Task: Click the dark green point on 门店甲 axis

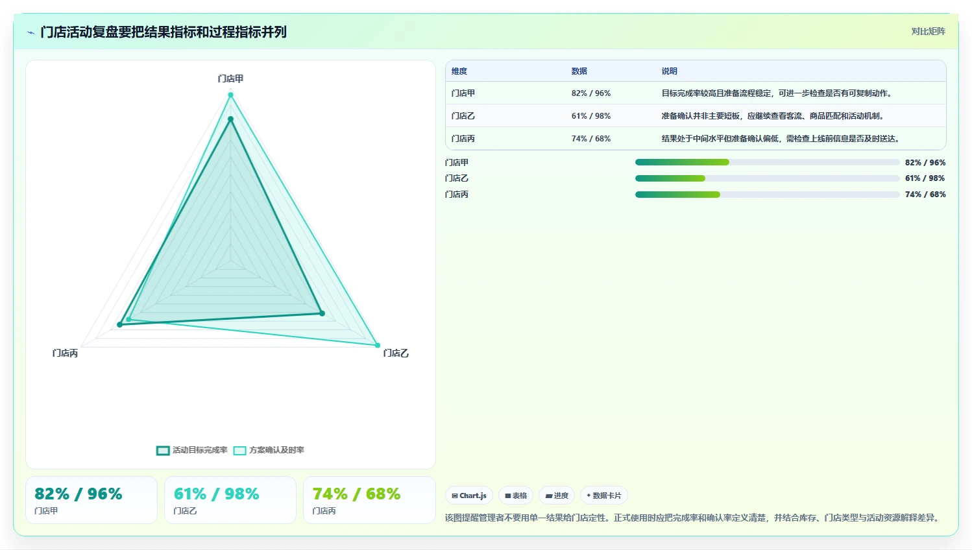Action: point(230,119)
